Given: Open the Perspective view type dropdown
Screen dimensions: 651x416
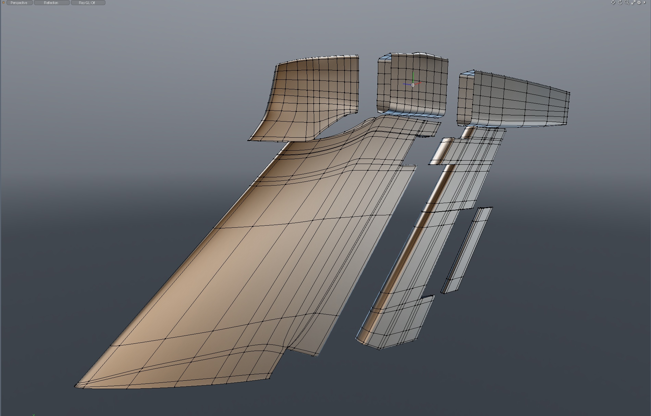Looking at the screenshot, I should (x=19, y=3).
